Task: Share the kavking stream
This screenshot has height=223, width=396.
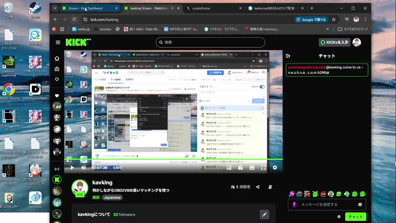Action: (258, 187)
